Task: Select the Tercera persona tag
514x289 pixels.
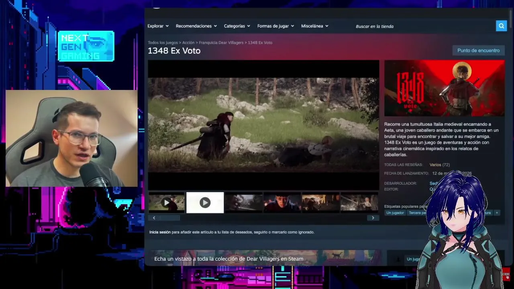Action: click(x=418, y=213)
